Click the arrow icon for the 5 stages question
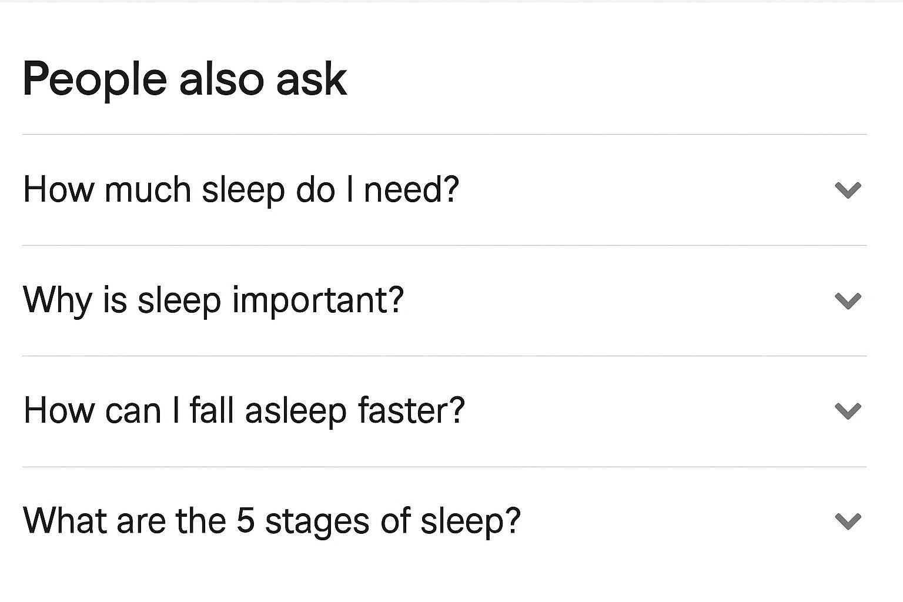The height and width of the screenshot is (602, 903). point(848,521)
